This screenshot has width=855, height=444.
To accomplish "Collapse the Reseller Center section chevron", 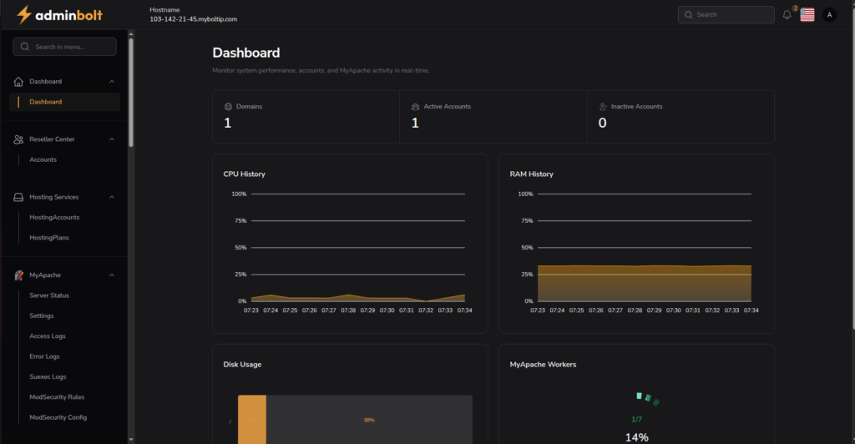I will 112,139.
